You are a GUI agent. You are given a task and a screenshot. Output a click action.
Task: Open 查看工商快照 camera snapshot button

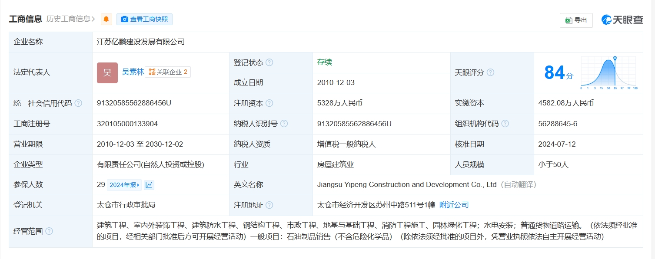pos(144,19)
